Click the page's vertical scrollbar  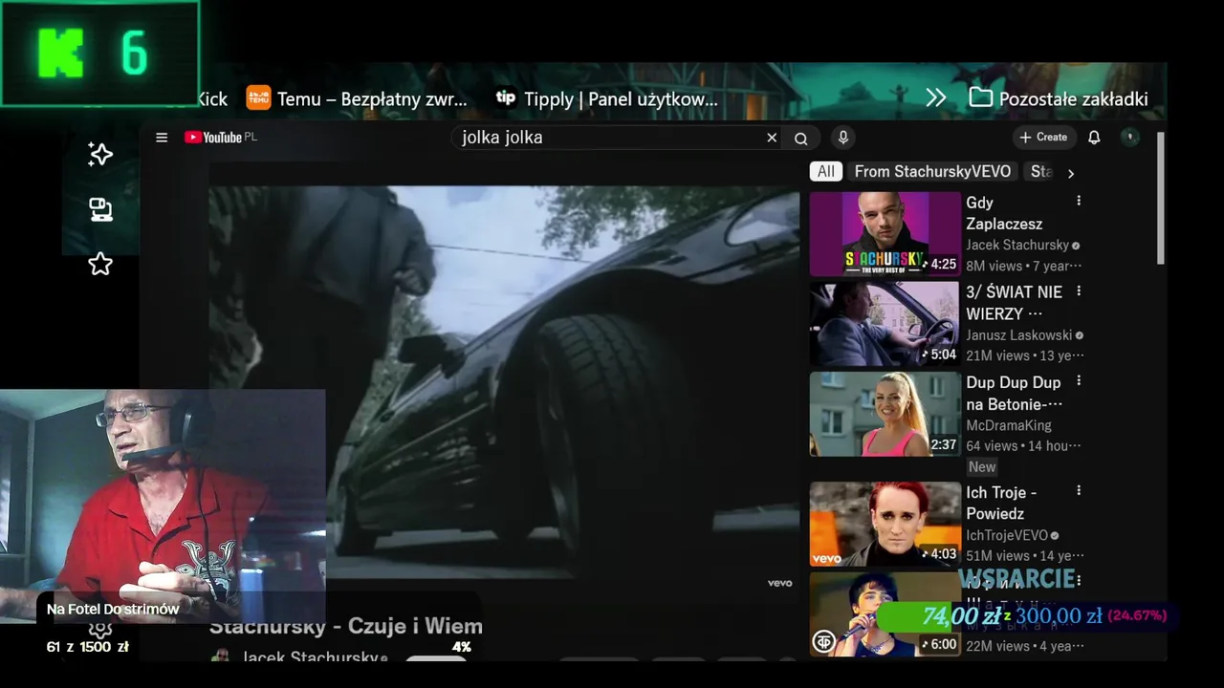pyautogui.click(x=1161, y=198)
